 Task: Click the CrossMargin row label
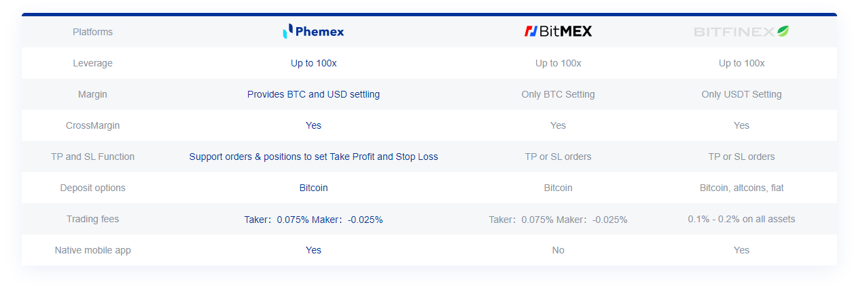92,125
